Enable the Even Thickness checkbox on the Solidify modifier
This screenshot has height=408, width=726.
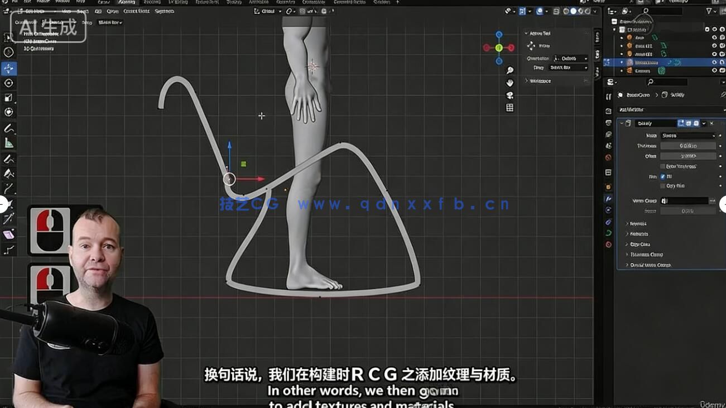(662, 166)
